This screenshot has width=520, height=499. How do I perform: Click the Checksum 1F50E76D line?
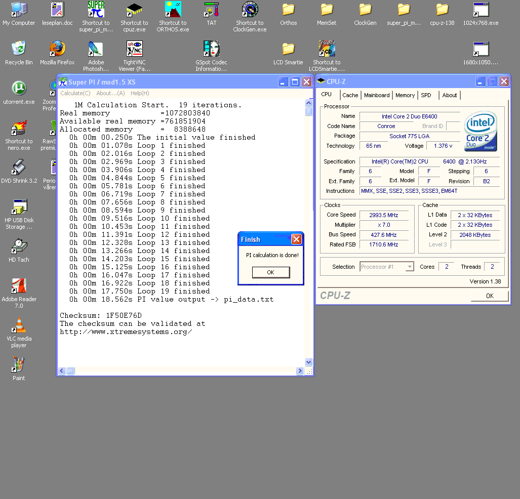point(101,315)
